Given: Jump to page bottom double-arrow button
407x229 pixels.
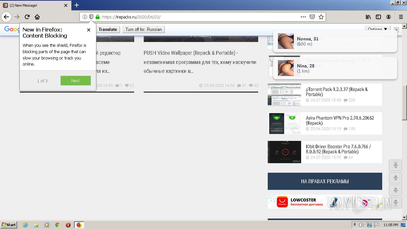Looking at the screenshot, I should (x=396, y=203).
